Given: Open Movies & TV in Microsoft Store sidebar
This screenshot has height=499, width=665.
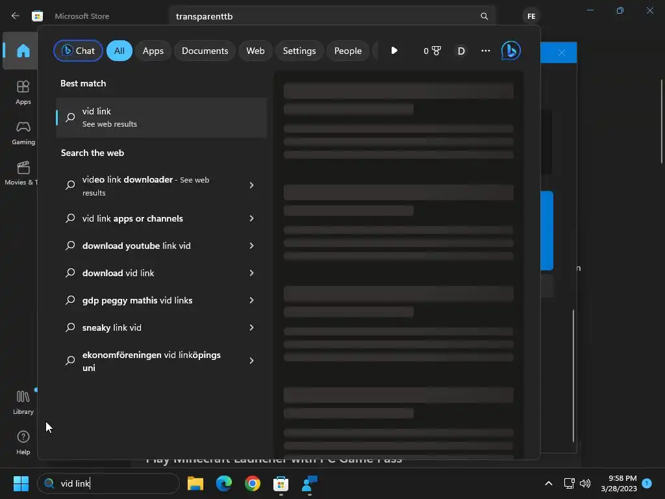Looking at the screenshot, I should tap(21, 173).
